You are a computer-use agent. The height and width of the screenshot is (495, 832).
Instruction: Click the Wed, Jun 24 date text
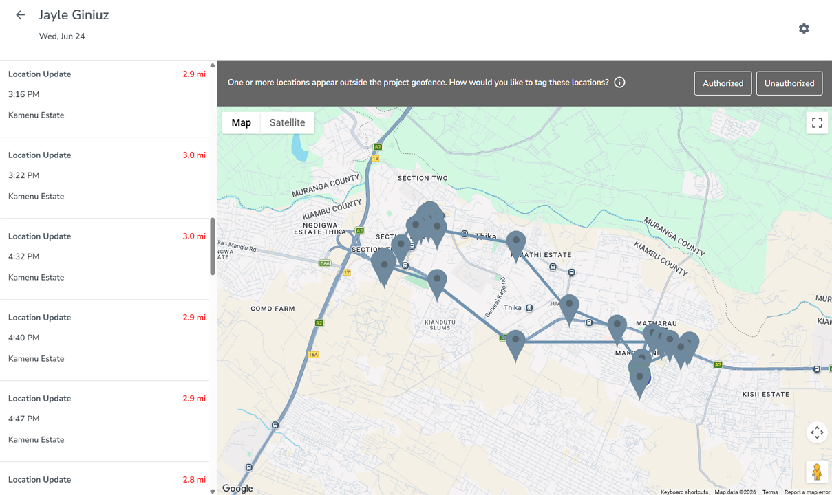pos(62,36)
